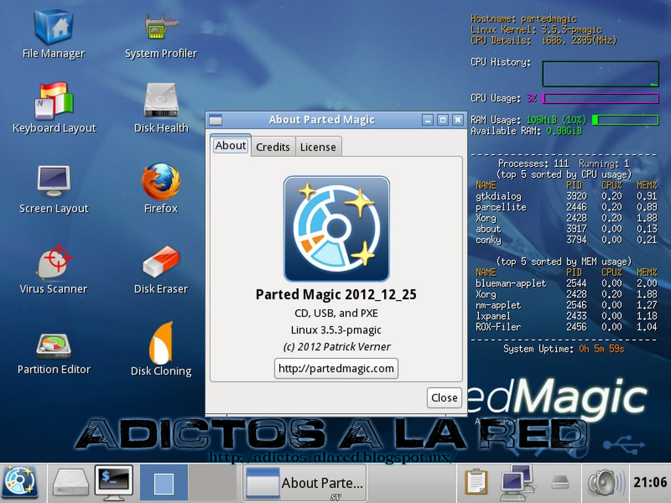Click the '(c) 2012 Patrick Verner' text
The width and height of the screenshot is (671, 503).
pyautogui.click(x=337, y=347)
